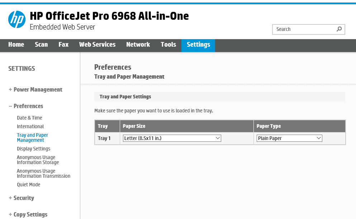Click the search magnifier icon
This screenshot has height=219, width=356.
tap(339, 29)
